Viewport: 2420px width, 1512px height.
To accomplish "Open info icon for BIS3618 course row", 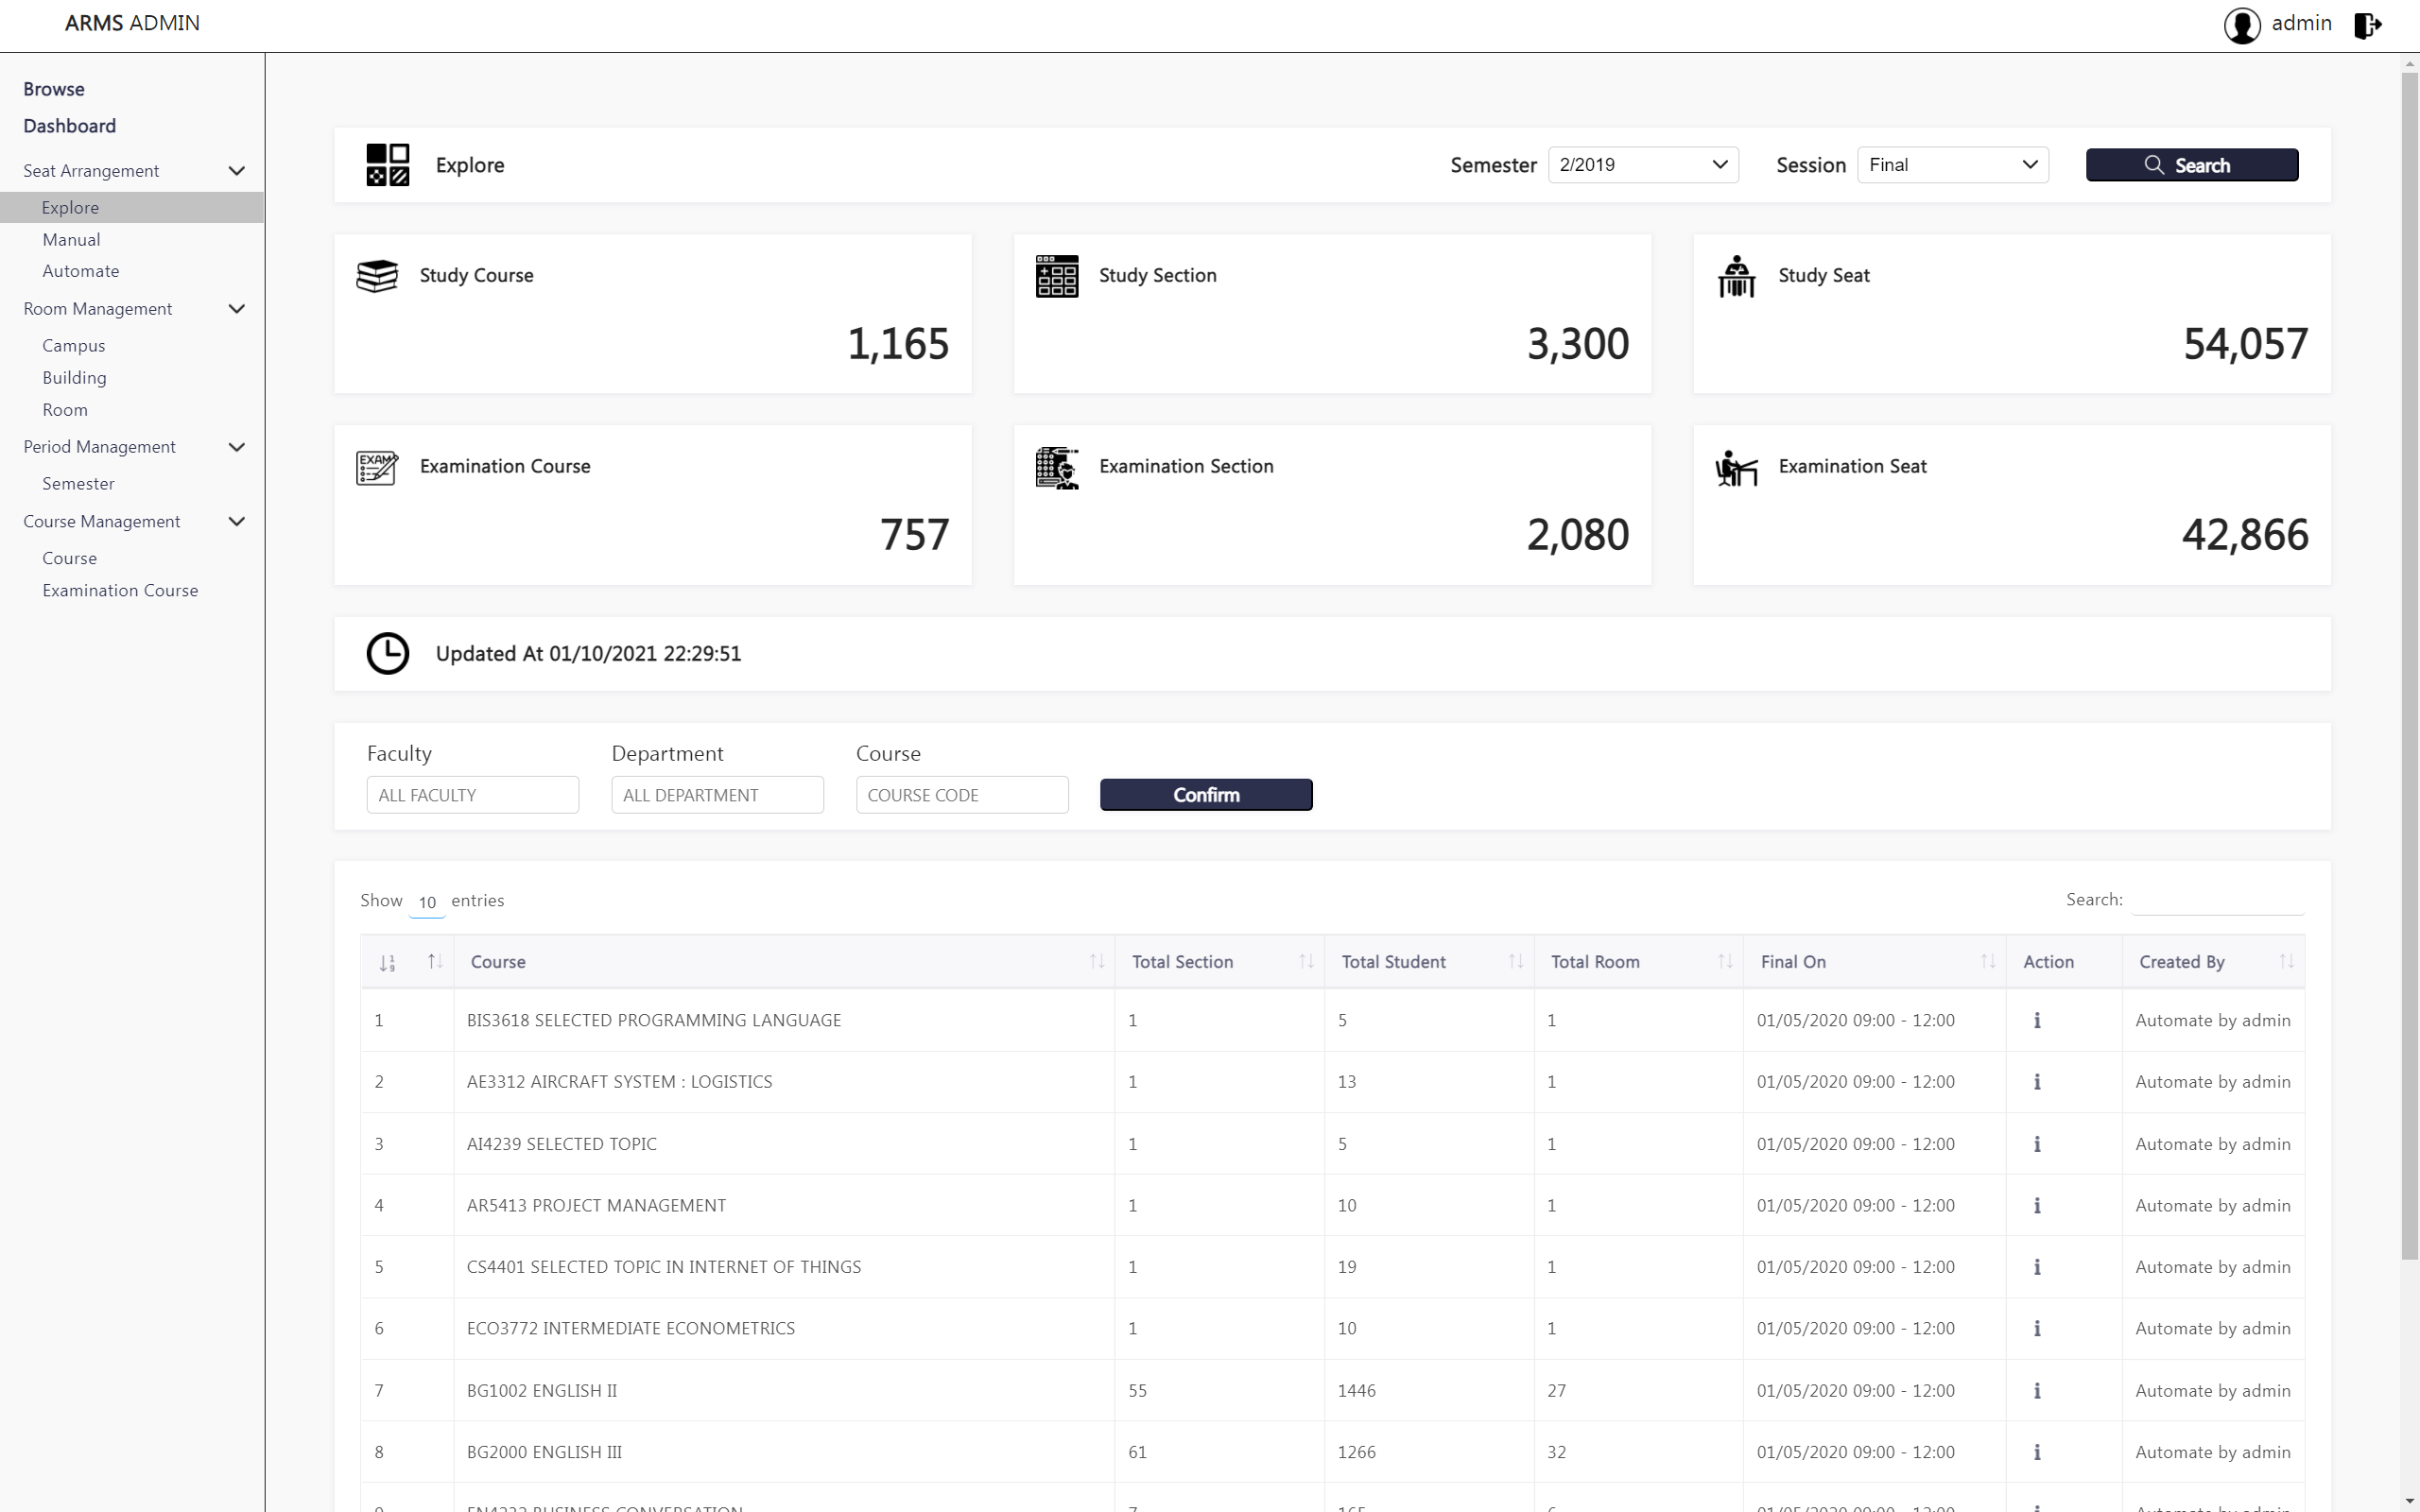I will click(2036, 1020).
